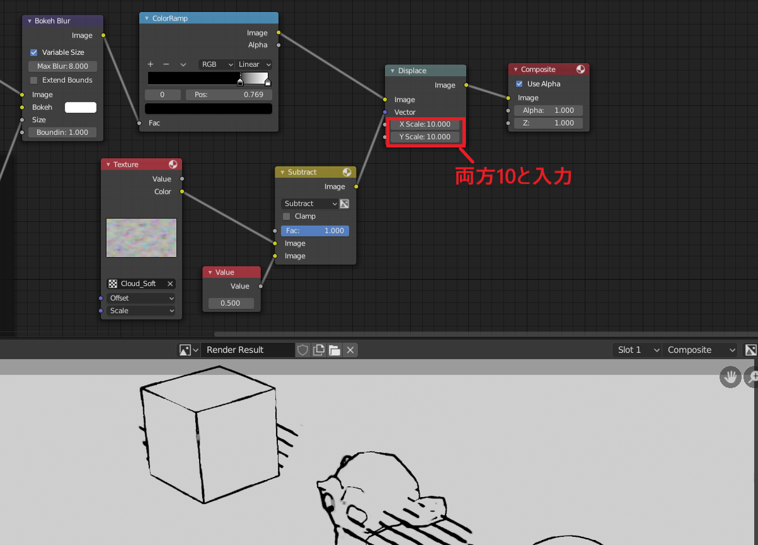This screenshot has width=758, height=545.
Task: Click the display channels icon in image header
Action: pyautogui.click(x=750, y=350)
